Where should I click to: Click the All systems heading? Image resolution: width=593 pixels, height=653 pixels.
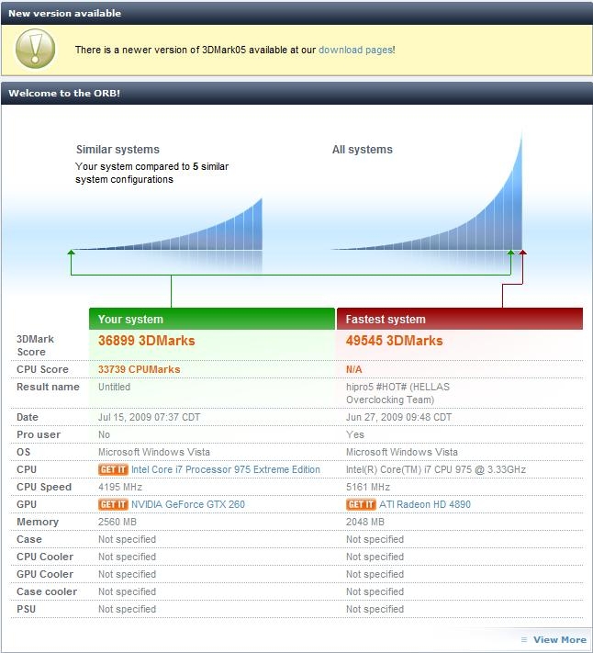(x=362, y=150)
